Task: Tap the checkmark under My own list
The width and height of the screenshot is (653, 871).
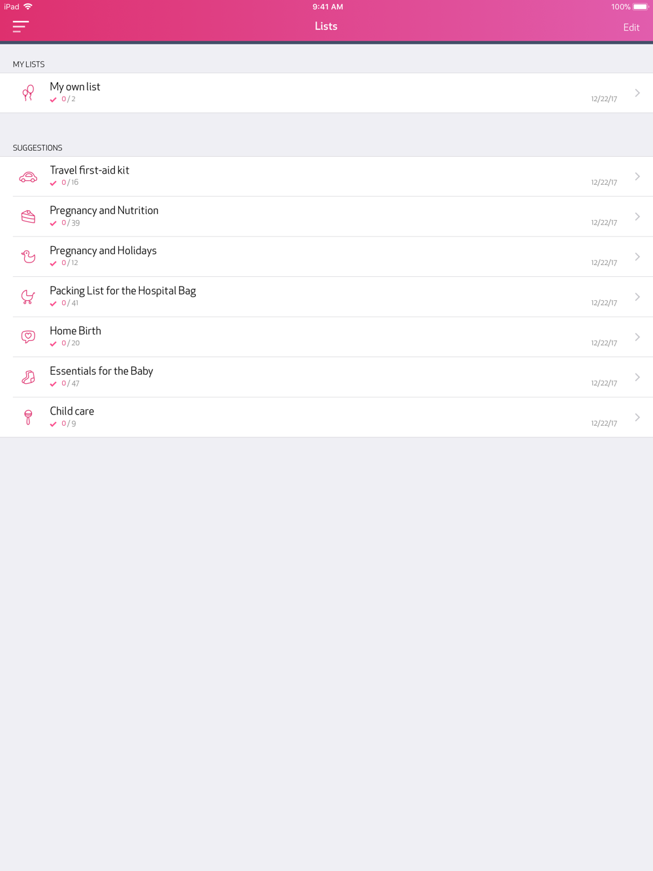Action: pos(54,100)
